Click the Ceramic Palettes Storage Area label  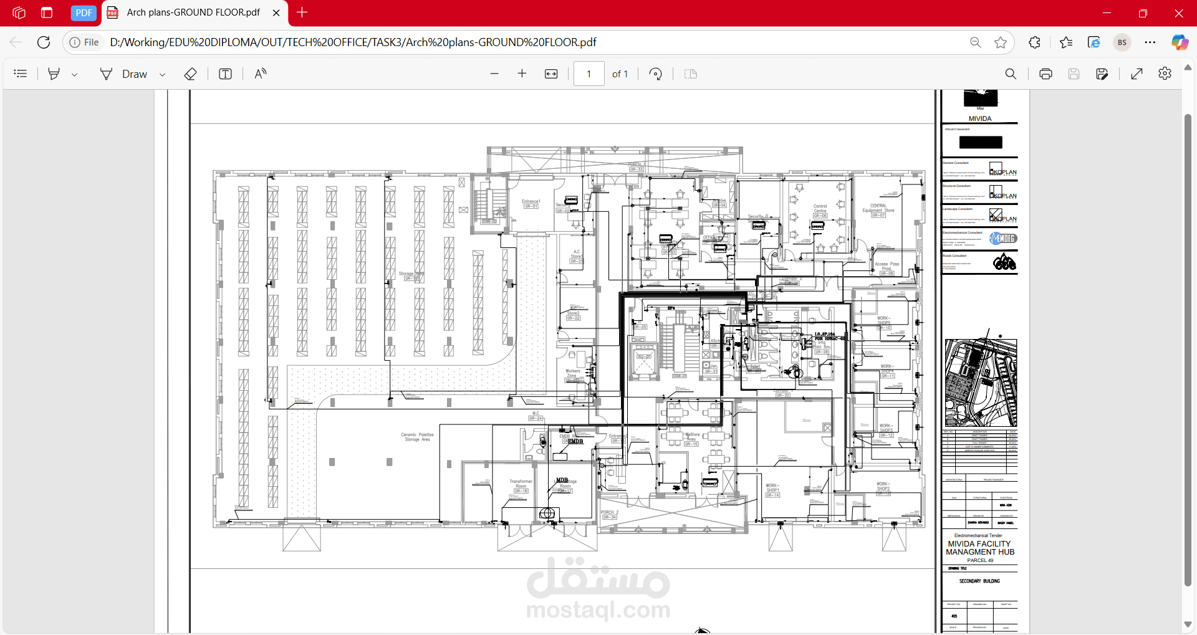(x=417, y=437)
